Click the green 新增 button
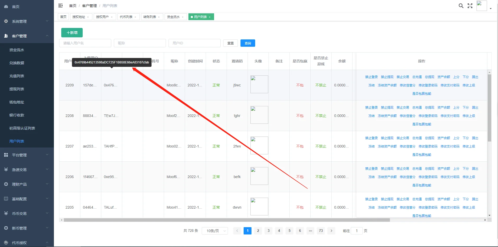The image size is (498, 247). coord(72,33)
